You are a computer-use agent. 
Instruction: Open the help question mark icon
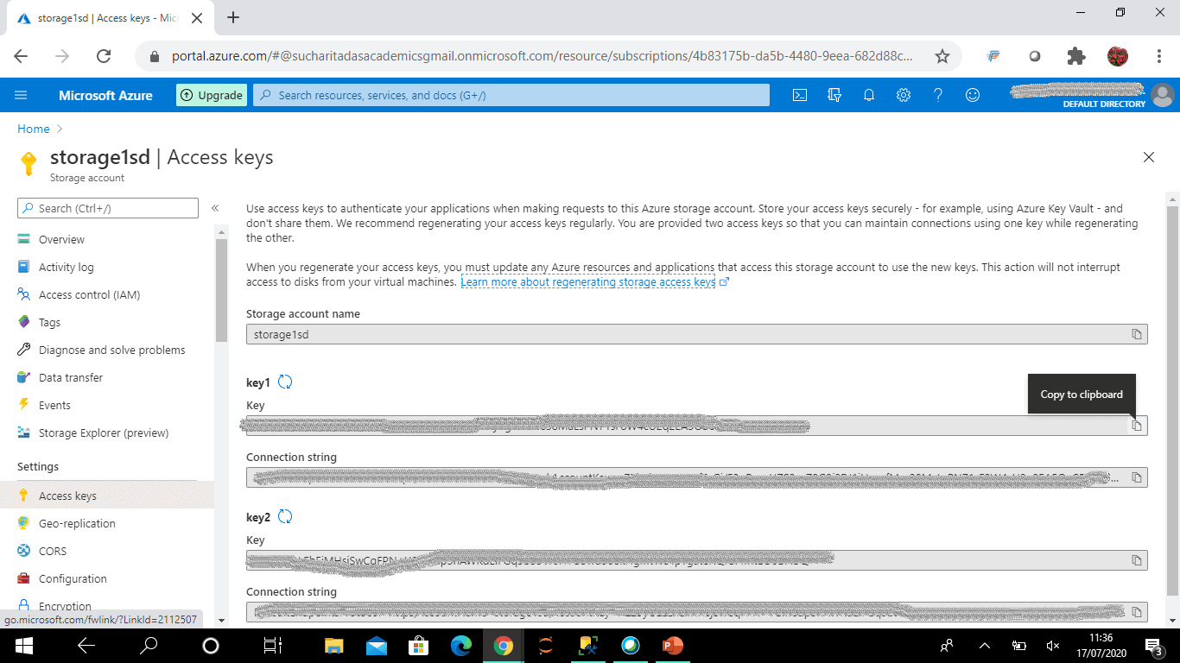938,95
